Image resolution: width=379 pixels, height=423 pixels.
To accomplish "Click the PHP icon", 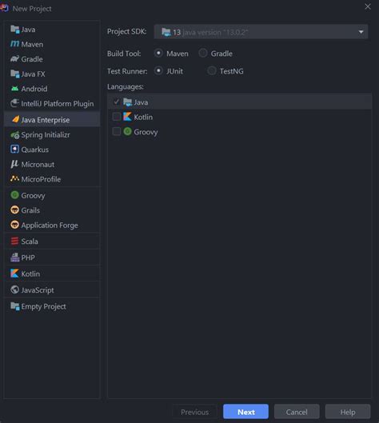I will pyautogui.click(x=15, y=257).
